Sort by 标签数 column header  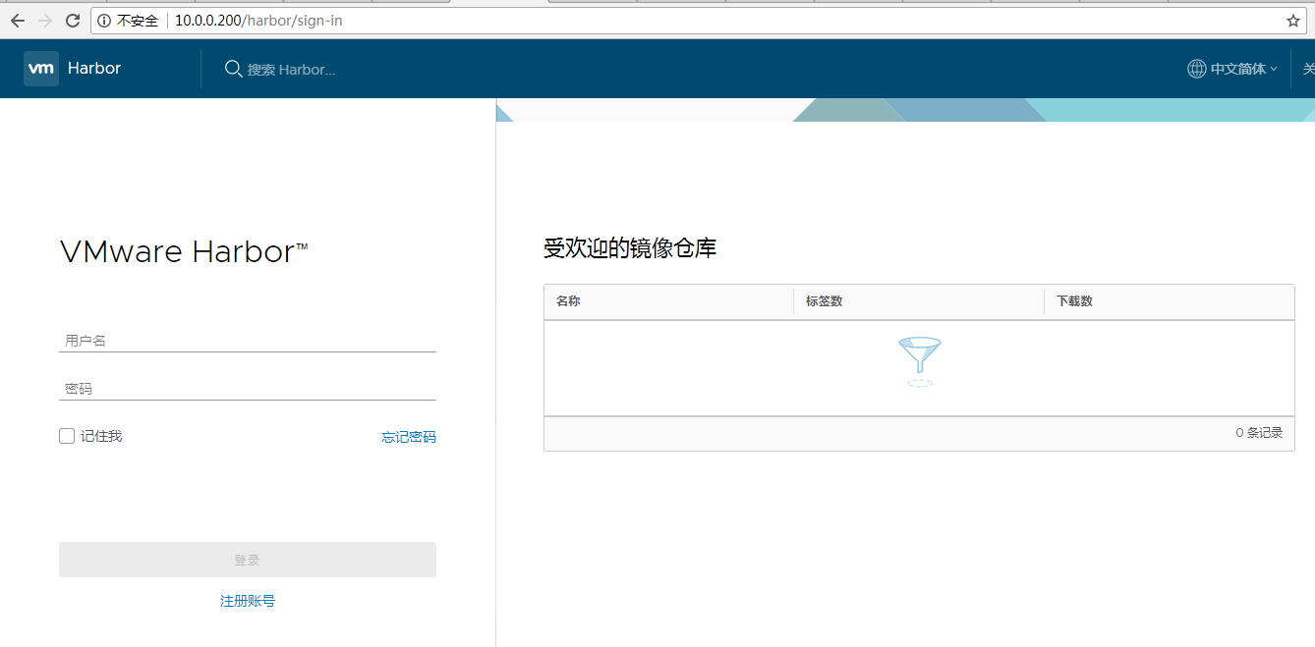coord(824,301)
